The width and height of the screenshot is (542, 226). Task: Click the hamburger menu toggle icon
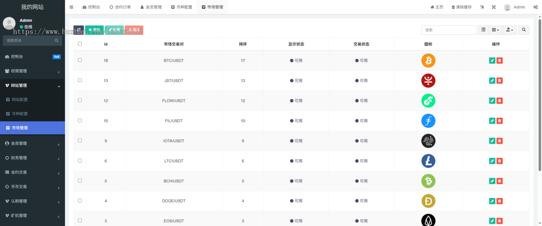click(x=71, y=7)
